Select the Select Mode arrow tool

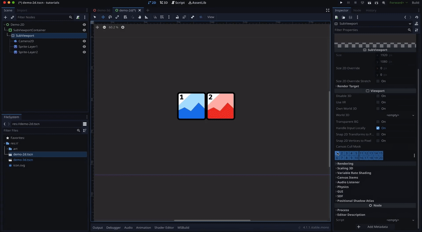coord(95,17)
